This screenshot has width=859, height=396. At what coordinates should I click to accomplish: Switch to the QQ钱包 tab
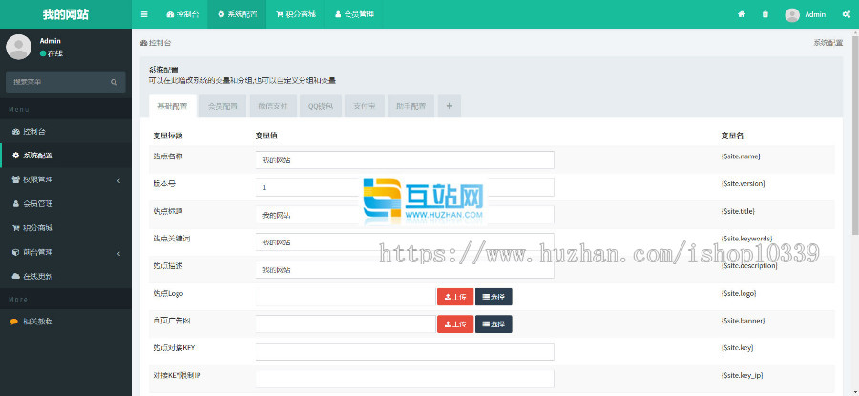click(321, 106)
